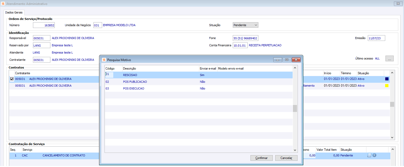Select the POS EXECUCAO motivo row
This screenshot has width=404, height=167.
199,88
